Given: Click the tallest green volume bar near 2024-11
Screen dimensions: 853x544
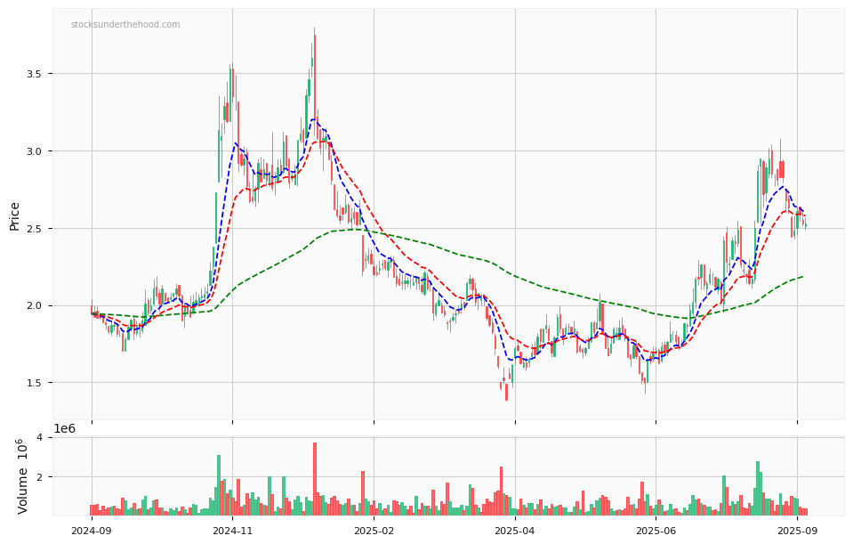Looking at the screenshot, I should pos(219,485).
